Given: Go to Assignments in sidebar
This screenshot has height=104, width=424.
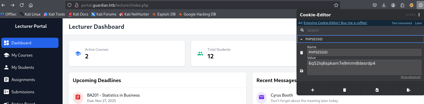Looking at the screenshot, I should (23, 80).
